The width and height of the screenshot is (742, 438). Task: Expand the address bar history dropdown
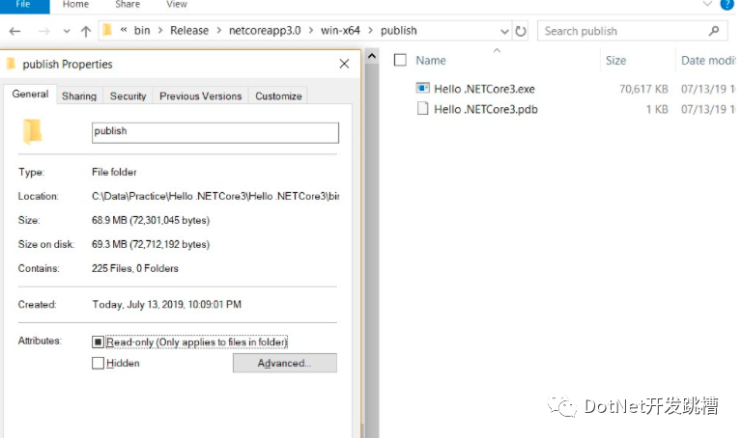[503, 31]
